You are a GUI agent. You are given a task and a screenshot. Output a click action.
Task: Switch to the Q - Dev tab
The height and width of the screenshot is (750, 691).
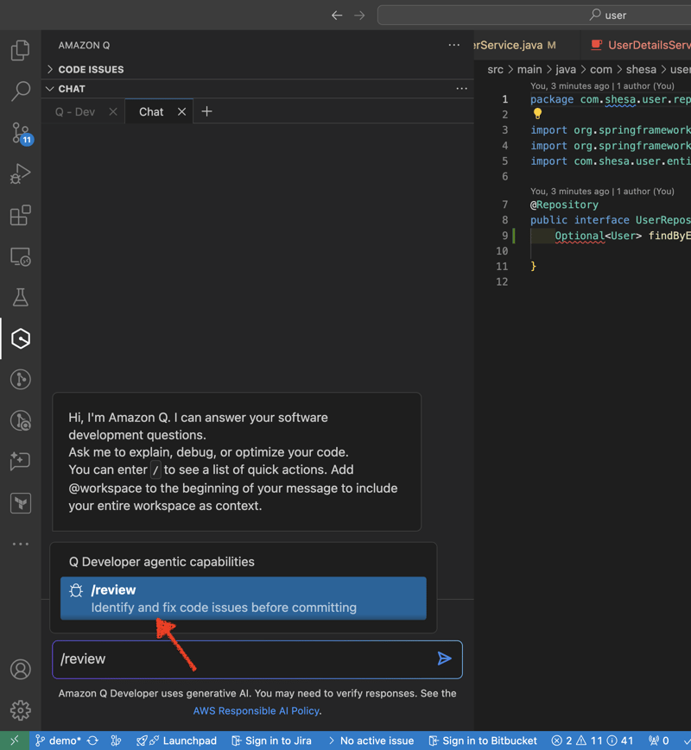pos(75,112)
